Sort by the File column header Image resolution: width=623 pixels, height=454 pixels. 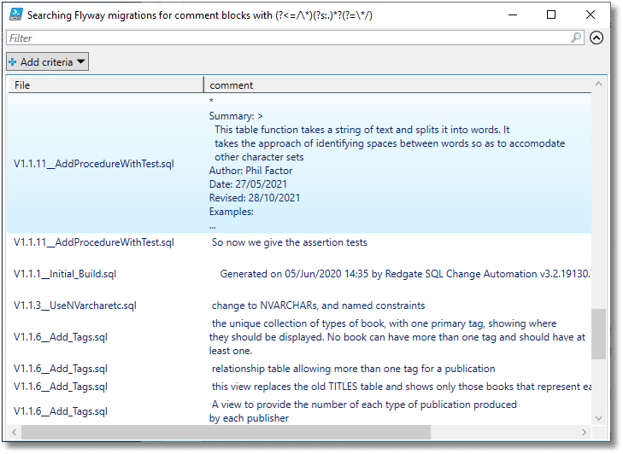point(105,85)
